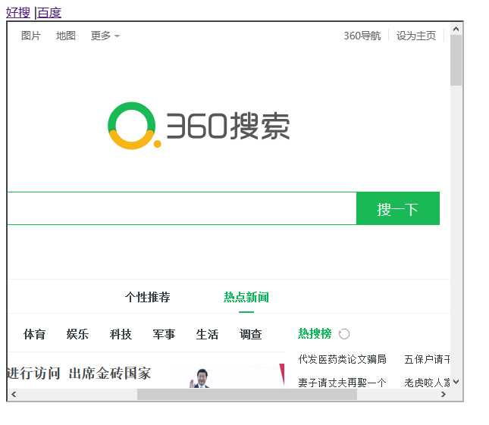The height and width of the screenshot is (425, 489).
Task: Open the 图片 image search link
Action: click(x=31, y=36)
